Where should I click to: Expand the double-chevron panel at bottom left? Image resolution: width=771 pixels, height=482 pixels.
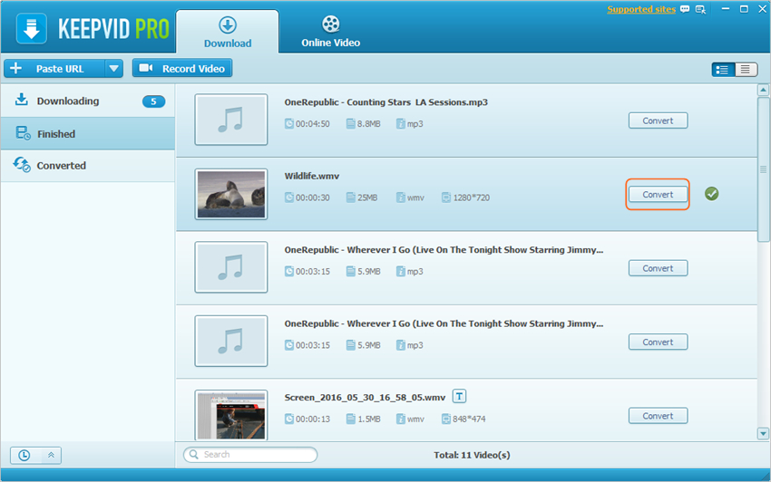[x=51, y=455]
